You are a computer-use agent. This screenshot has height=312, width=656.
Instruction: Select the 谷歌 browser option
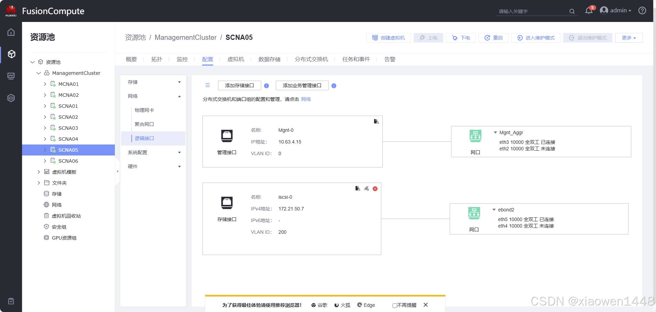(x=319, y=305)
